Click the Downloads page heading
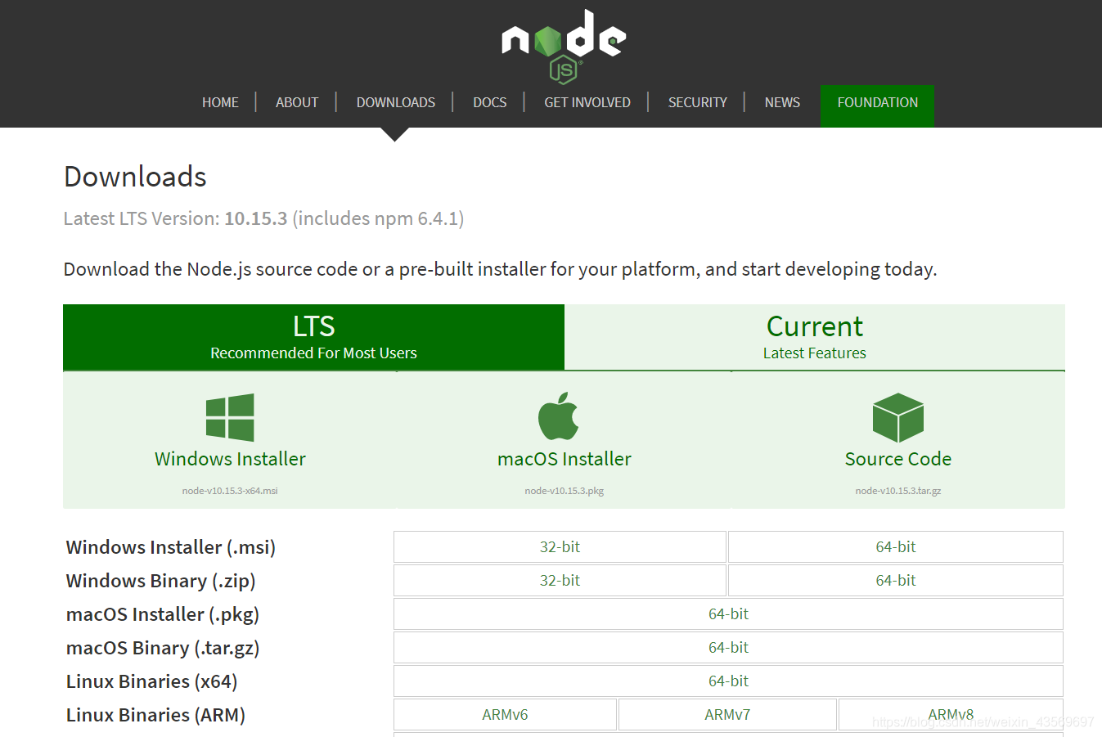This screenshot has height=737, width=1102. 135,177
